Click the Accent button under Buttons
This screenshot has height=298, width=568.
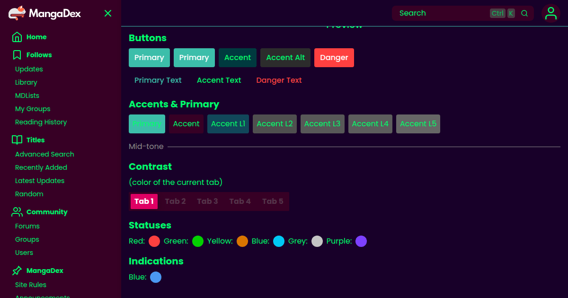[238, 58]
